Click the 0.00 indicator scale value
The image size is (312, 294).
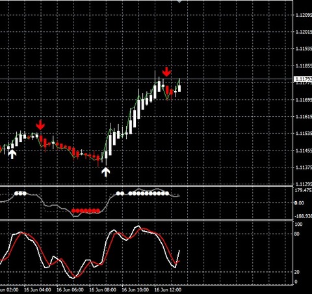point(299,203)
